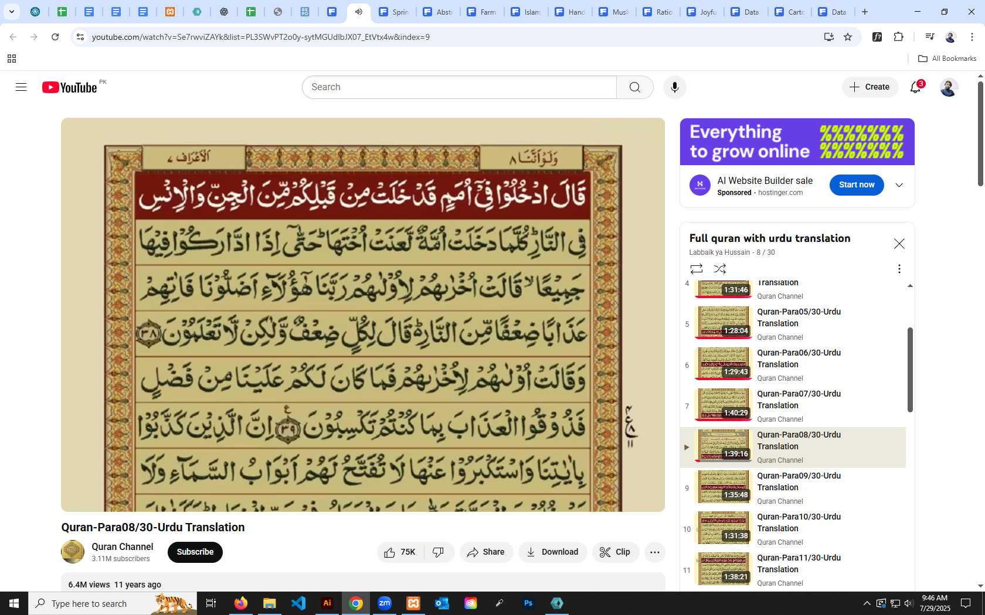Go to the YouTube home logo
Screen dimensions: 985x615
point(69,87)
